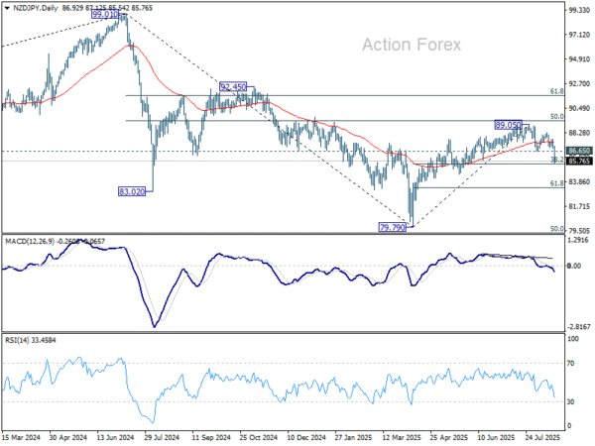Click the 29 Jul 2024 date label

click(x=162, y=437)
